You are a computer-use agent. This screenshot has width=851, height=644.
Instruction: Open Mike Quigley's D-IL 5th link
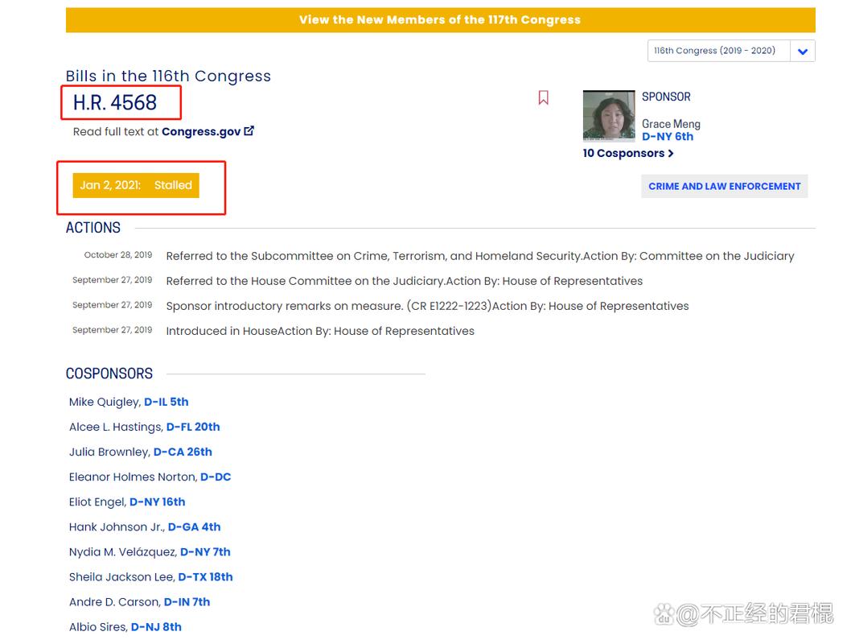point(166,402)
